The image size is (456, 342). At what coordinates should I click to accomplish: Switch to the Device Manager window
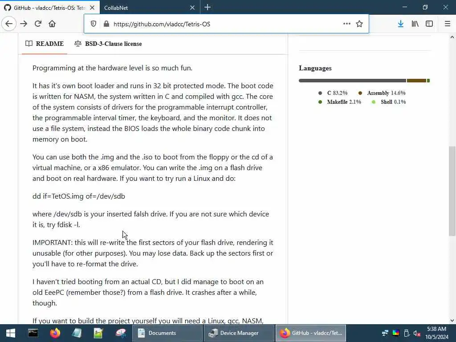[239, 333]
